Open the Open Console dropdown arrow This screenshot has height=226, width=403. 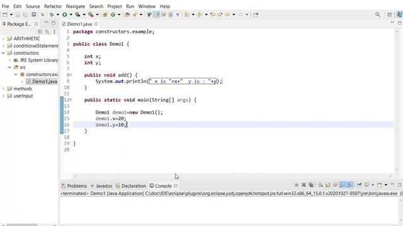pos(386,185)
